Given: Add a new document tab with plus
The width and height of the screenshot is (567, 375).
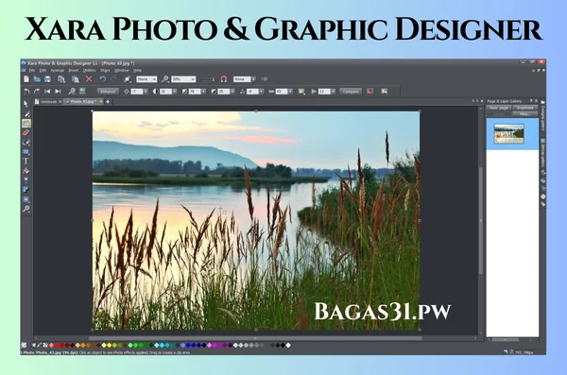Looking at the screenshot, I should 108,102.
